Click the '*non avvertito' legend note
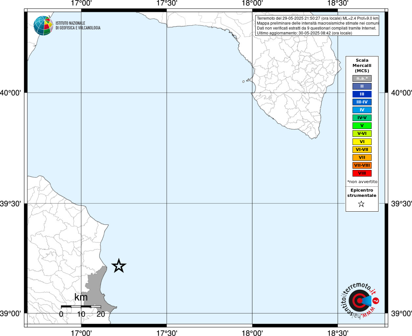This screenshot has height=336, width=412. pos(362,182)
